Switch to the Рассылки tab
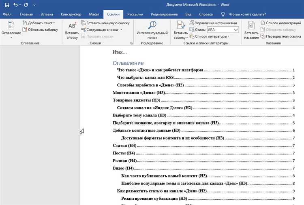The height and width of the screenshot is (205, 304). 135,14
